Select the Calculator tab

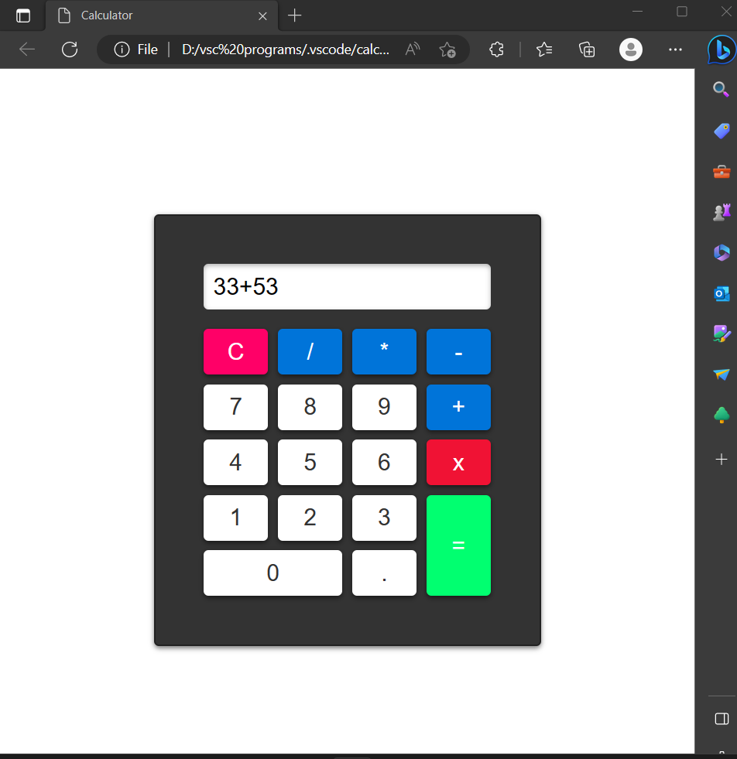[x=163, y=15]
